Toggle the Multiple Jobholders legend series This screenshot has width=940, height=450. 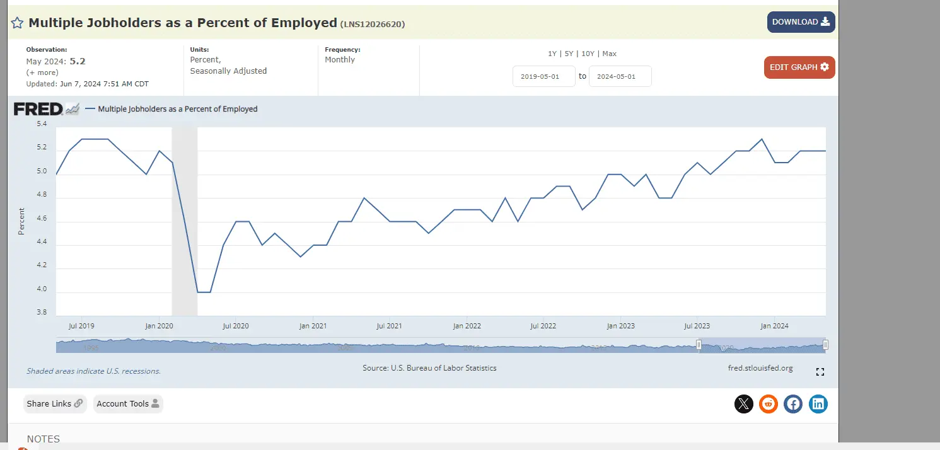[x=177, y=109]
